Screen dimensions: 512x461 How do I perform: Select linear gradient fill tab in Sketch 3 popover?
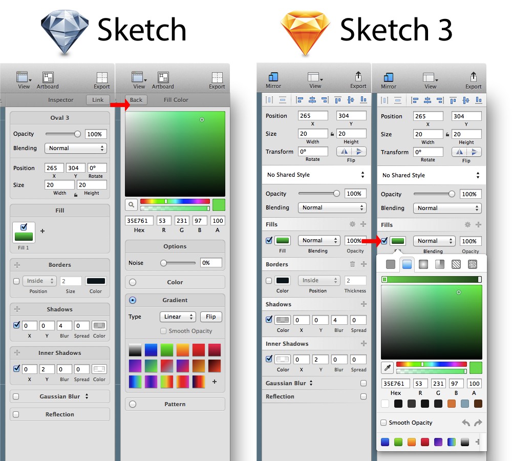(x=407, y=264)
